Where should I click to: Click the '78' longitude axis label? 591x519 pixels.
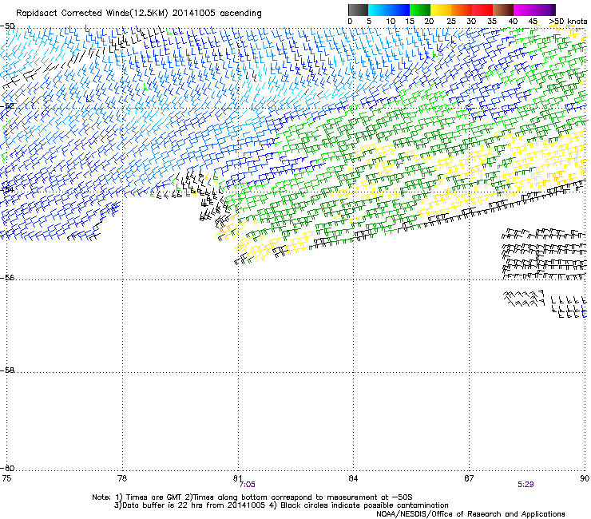pyautogui.click(x=122, y=478)
